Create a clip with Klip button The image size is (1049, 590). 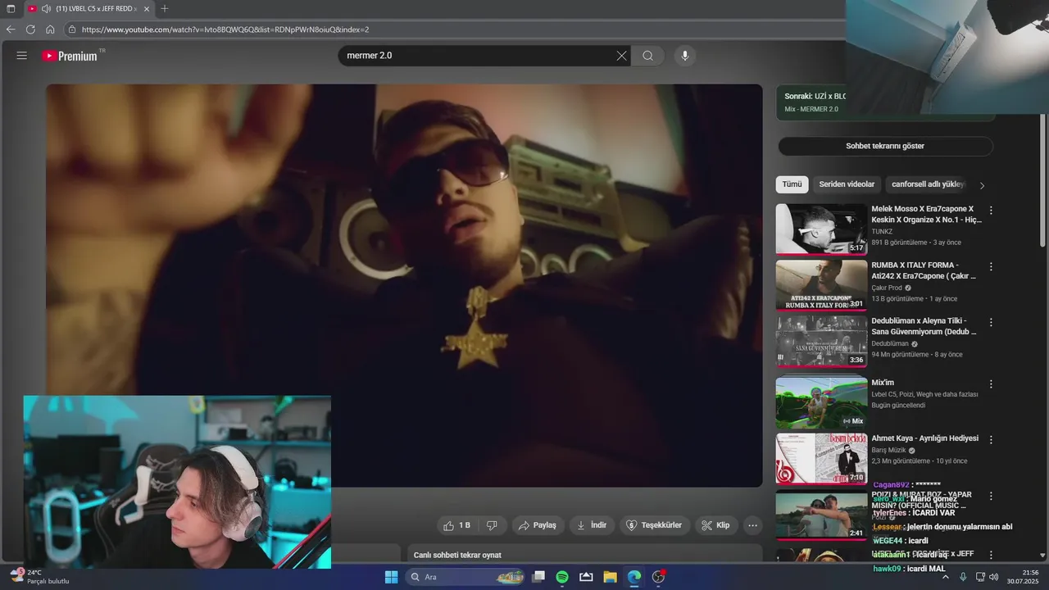click(x=715, y=525)
